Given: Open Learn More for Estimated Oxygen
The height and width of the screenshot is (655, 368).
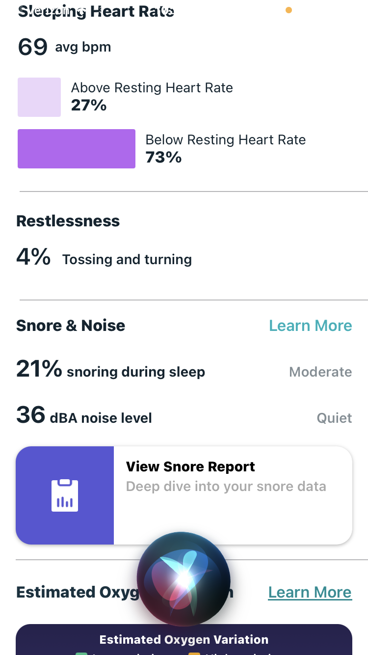Looking at the screenshot, I should click(310, 592).
